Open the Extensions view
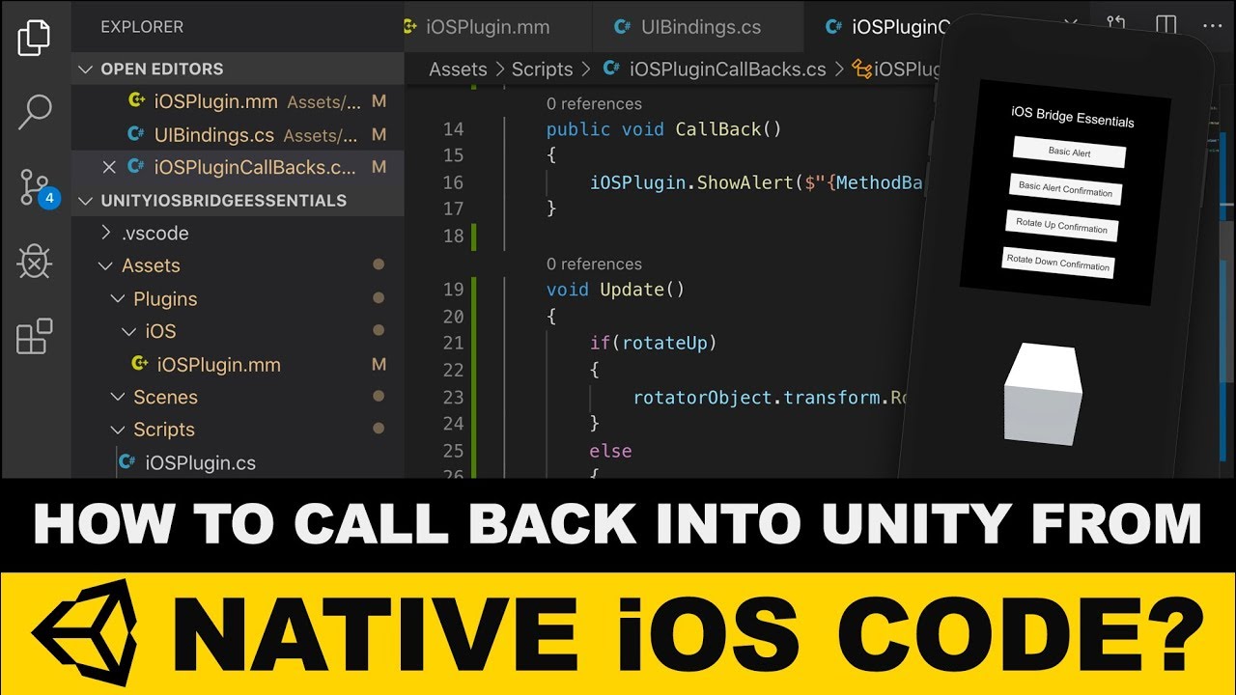This screenshot has width=1236, height=695. click(35, 337)
